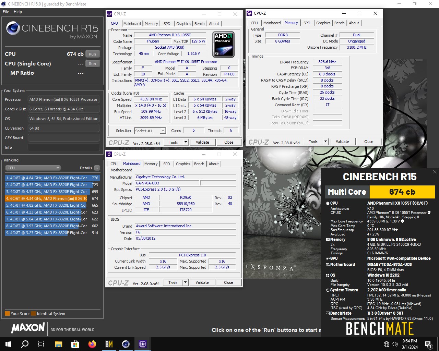Launch Firefox from the taskbar
This screenshot has height=351, width=439.
(92, 344)
